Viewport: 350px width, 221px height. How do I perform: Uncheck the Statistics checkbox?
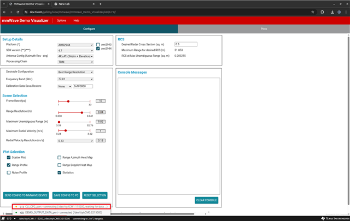click(x=60, y=172)
